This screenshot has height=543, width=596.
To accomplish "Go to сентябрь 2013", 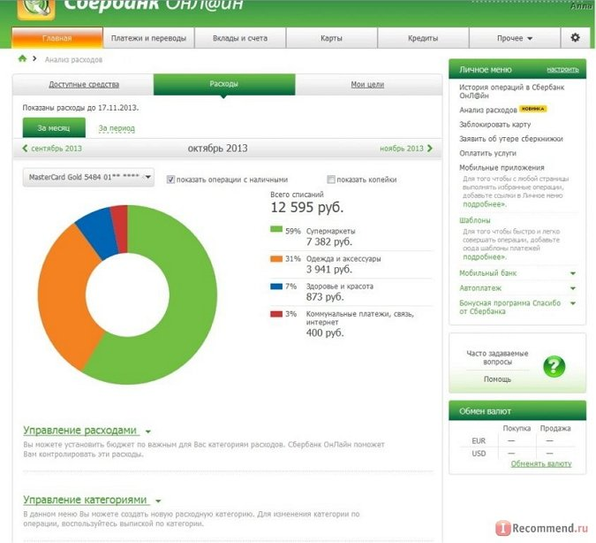I will (57, 148).
